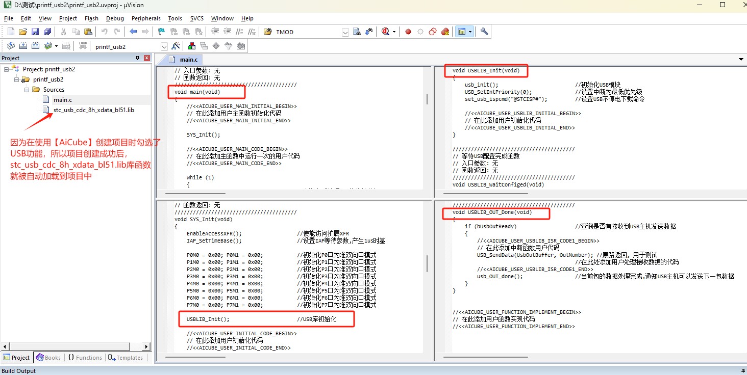Open the Flash menu
This screenshot has width=747, height=375.
[91, 18]
